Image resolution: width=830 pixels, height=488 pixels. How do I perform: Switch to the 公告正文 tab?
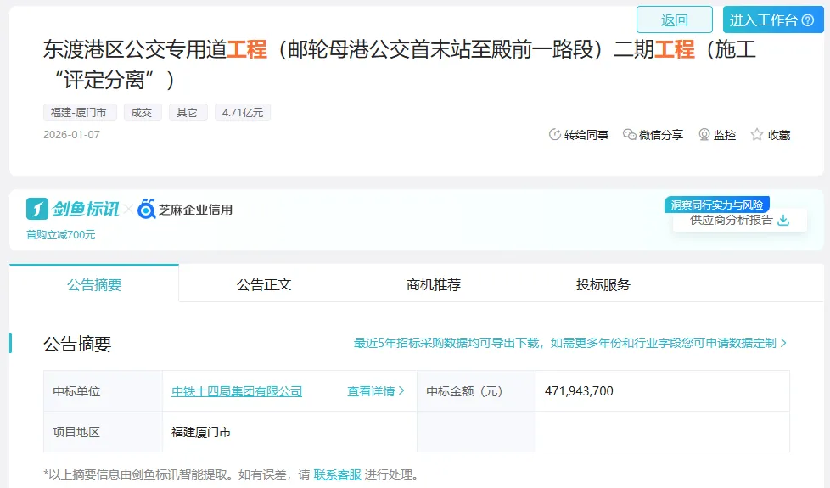click(x=264, y=284)
